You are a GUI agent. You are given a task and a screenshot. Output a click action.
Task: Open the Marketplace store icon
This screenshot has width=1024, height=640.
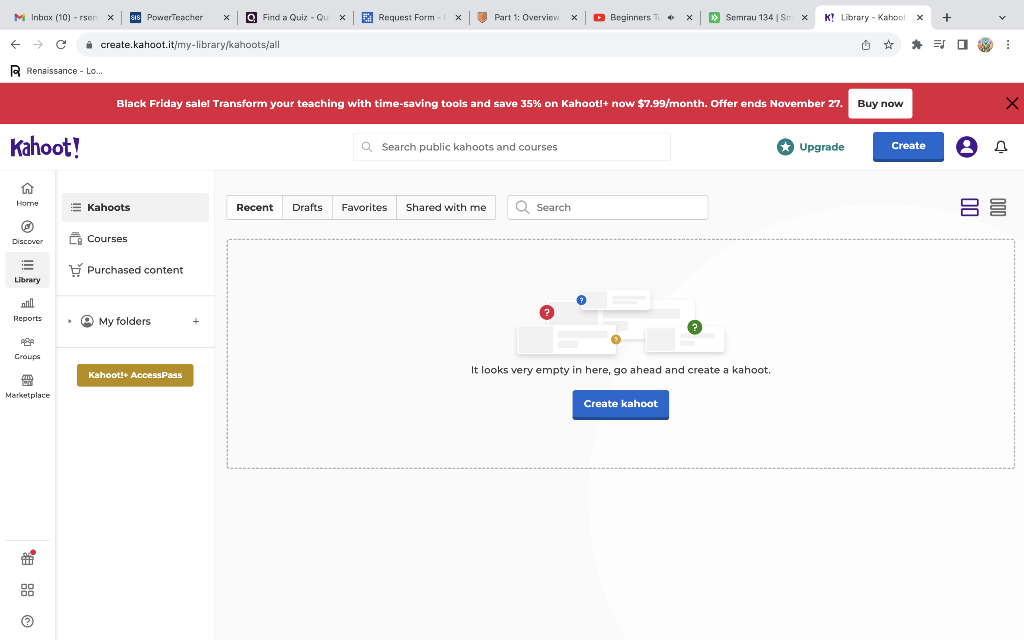[27, 381]
